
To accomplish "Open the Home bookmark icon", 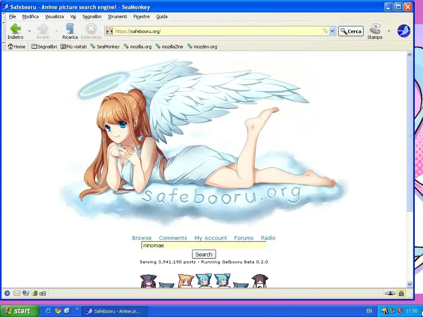I will (x=17, y=46).
